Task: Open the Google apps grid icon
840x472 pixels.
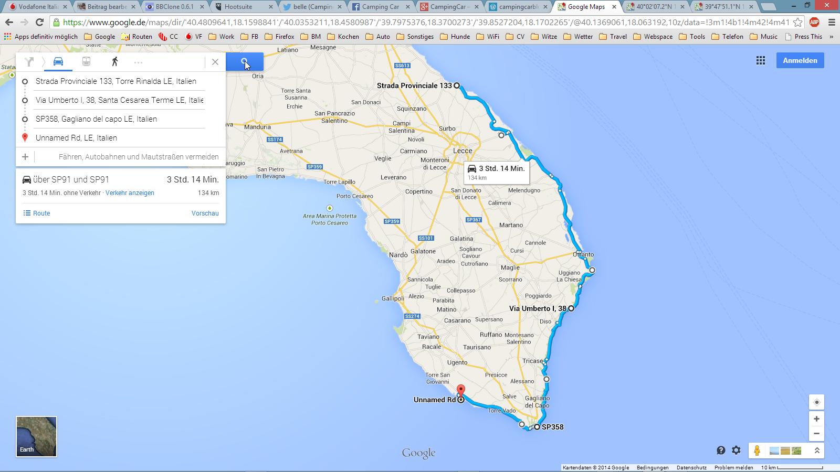Action: pos(761,60)
